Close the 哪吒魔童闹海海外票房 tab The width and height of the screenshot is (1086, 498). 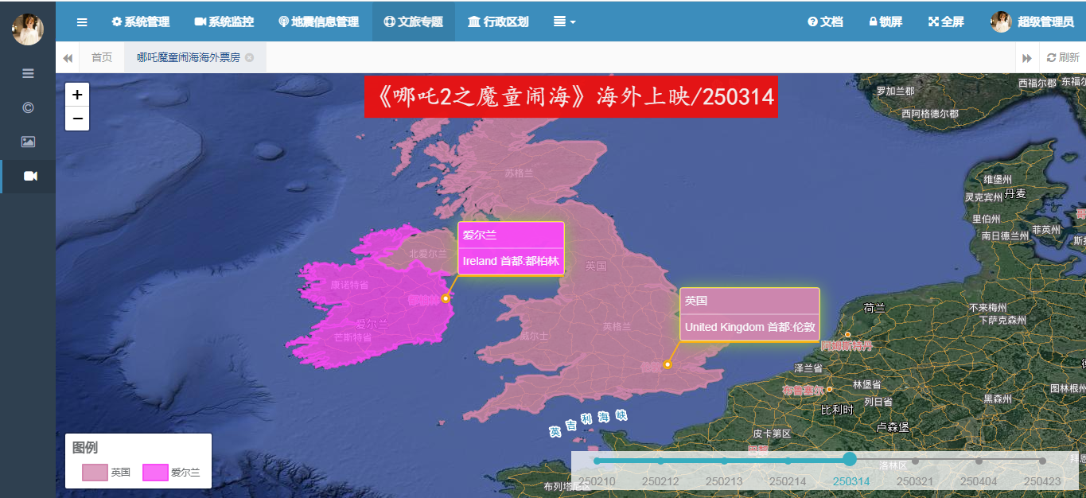(x=249, y=57)
